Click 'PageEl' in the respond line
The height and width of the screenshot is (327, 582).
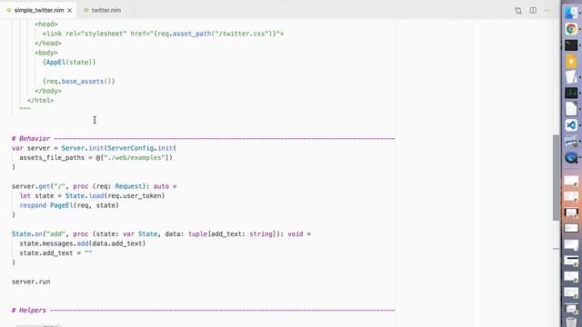point(62,205)
